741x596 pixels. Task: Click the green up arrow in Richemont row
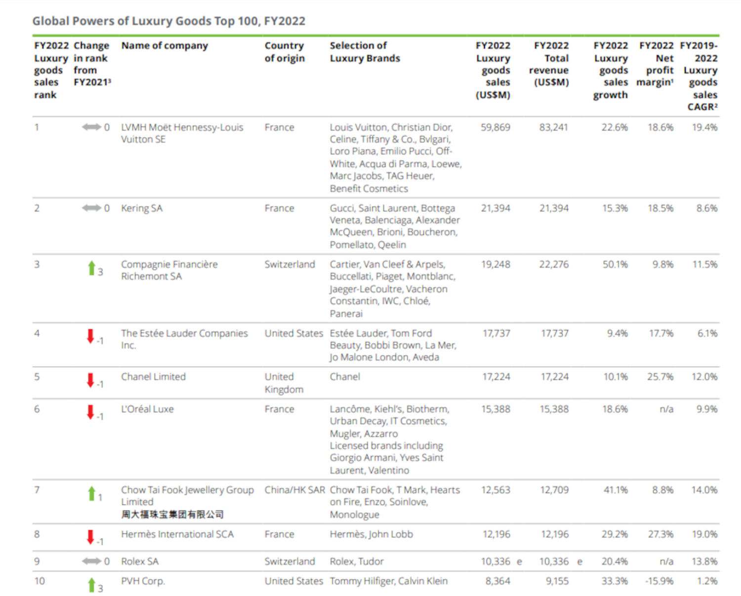[x=91, y=268]
